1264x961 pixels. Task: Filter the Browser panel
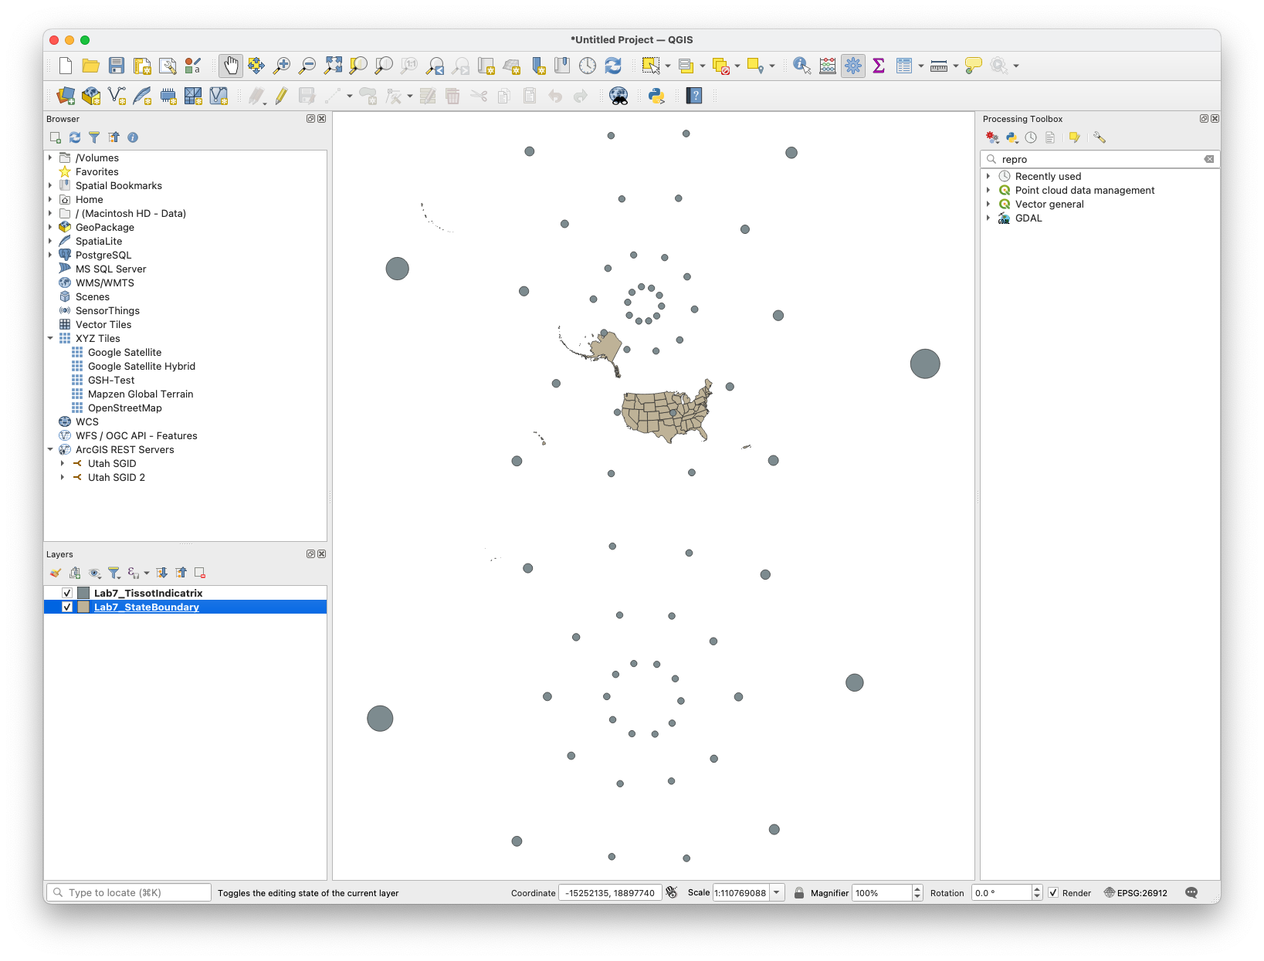click(94, 137)
